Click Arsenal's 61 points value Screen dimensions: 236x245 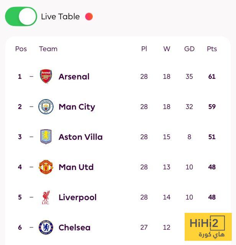(x=212, y=77)
